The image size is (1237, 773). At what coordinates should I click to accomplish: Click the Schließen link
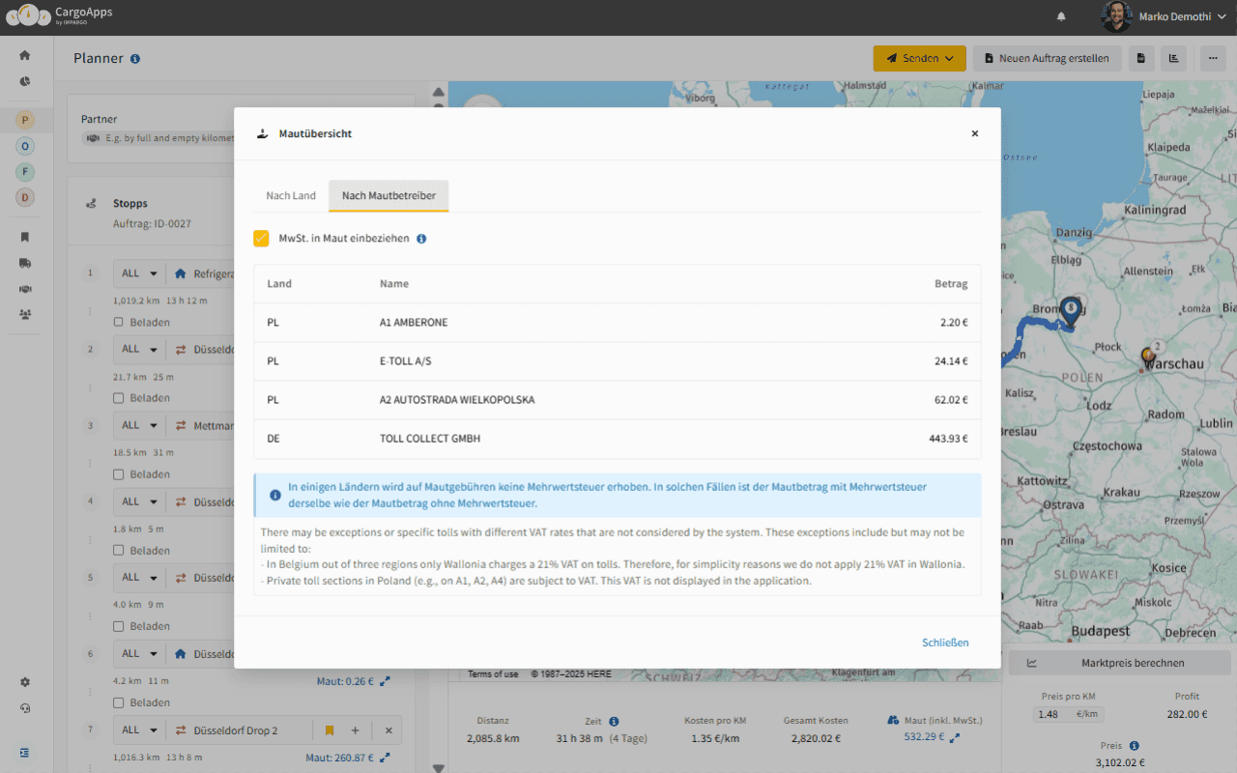pyautogui.click(x=944, y=643)
